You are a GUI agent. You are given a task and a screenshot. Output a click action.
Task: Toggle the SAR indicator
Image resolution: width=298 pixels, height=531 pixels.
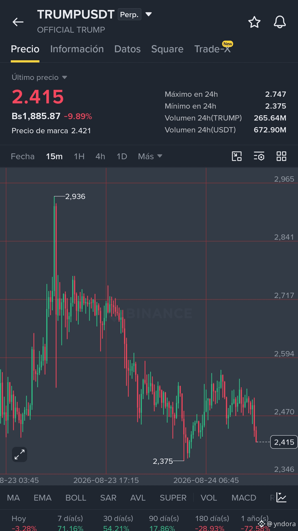point(108,498)
